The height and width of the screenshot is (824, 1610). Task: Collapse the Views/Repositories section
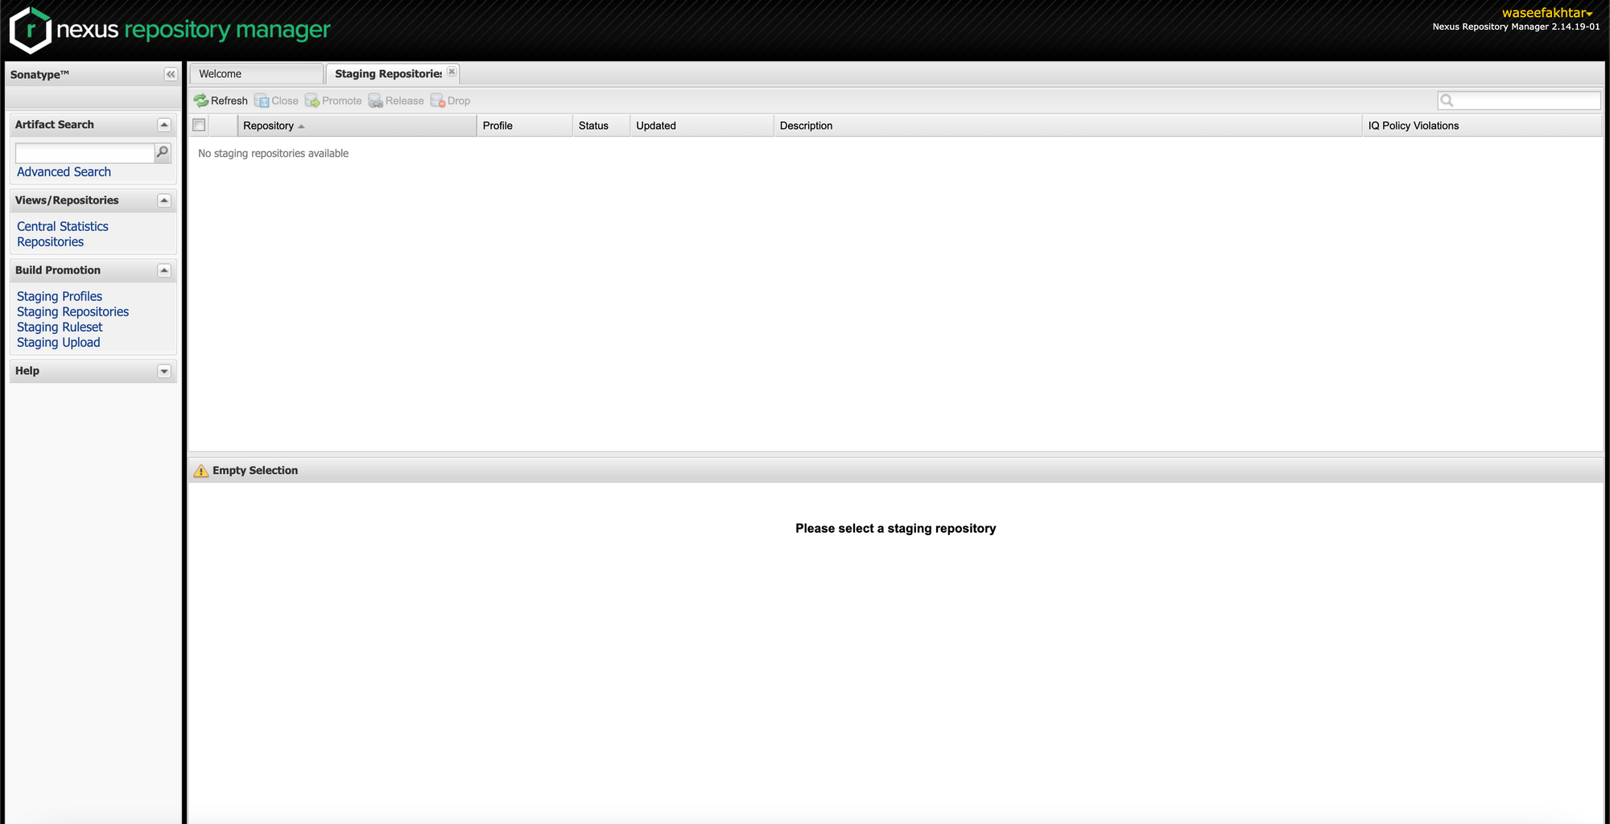pyautogui.click(x=164, y=200)
